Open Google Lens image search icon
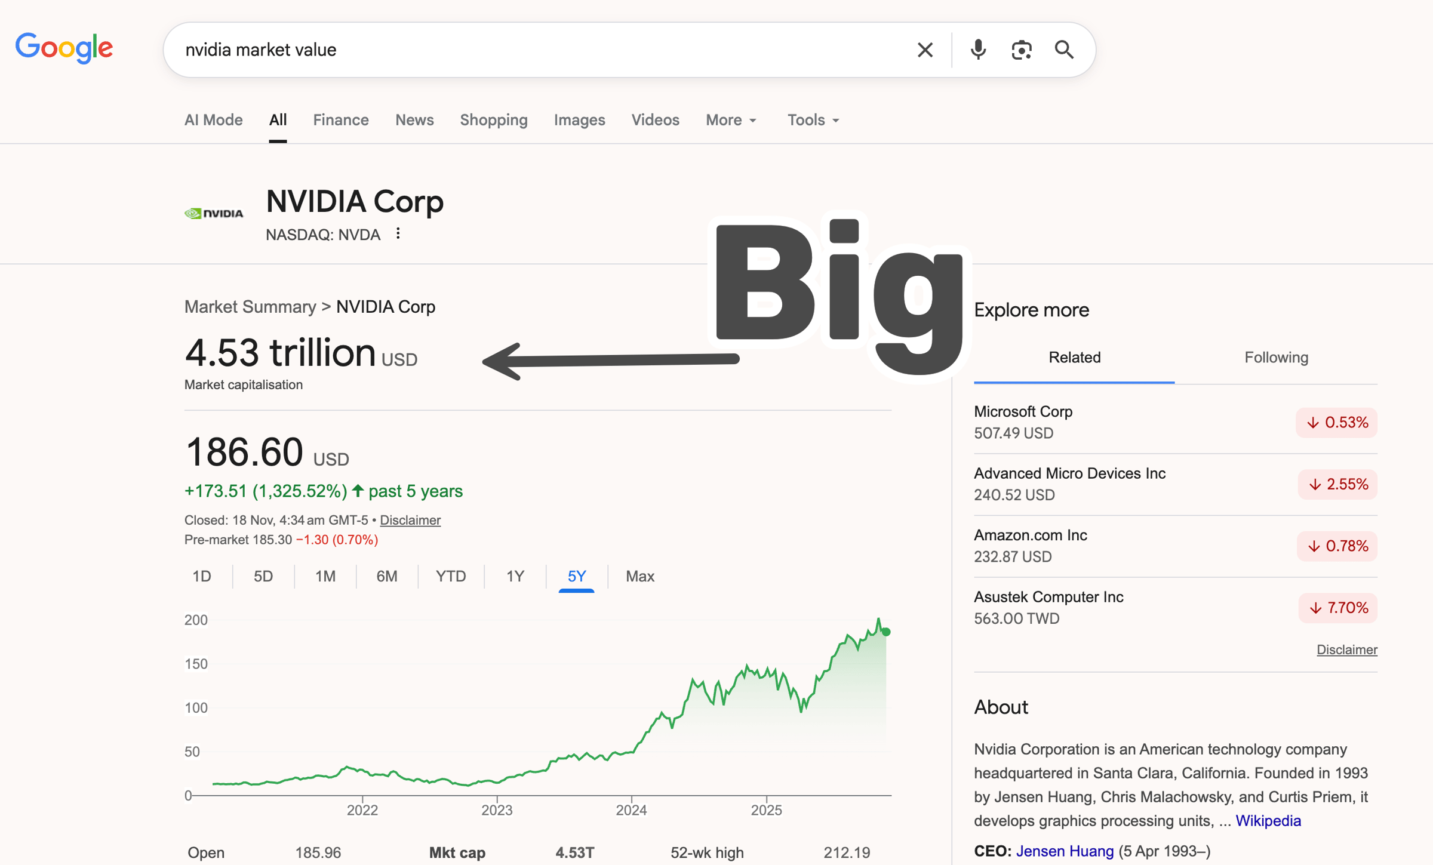 pyautogui.click(x=1022, y=50)
